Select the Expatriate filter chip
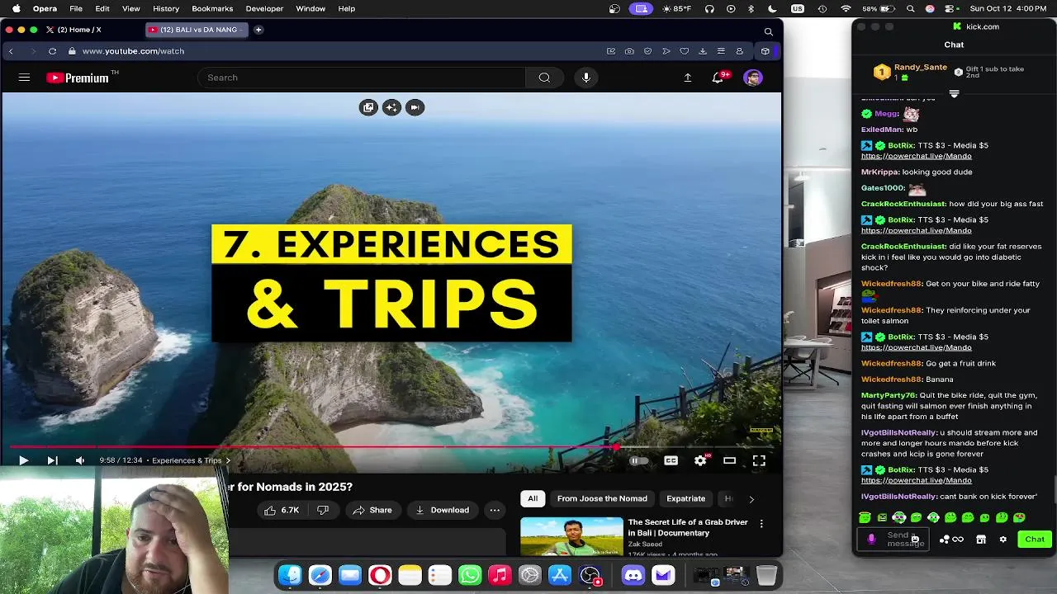 (685, 498)
